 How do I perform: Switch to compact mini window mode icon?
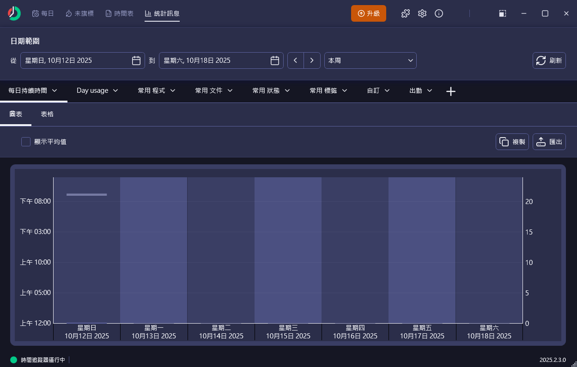(503, 13)
